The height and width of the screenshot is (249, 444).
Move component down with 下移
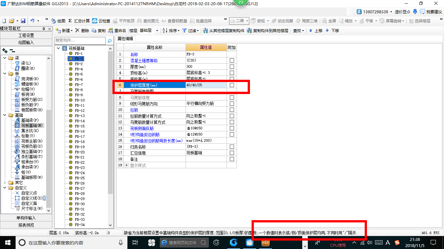332,30
